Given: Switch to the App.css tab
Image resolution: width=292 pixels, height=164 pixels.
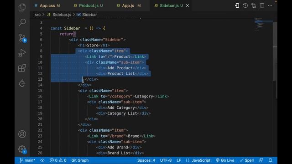Looking at the screenshot, I should pos(47,5).
